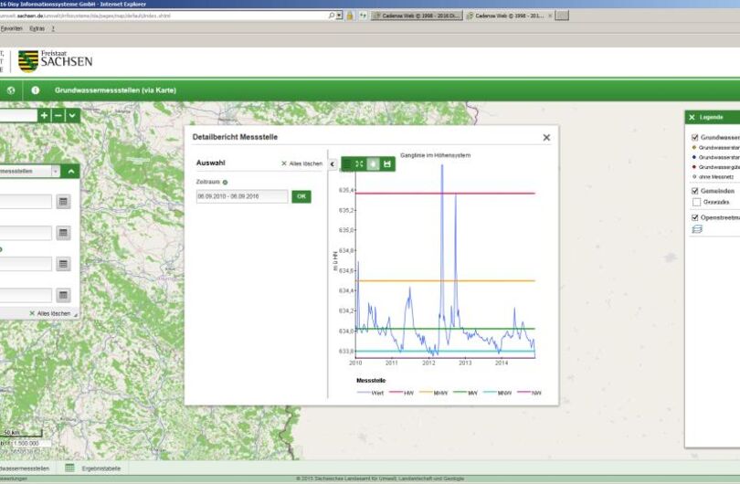Collapse the filter panel with up chevron

coord(72,171)
